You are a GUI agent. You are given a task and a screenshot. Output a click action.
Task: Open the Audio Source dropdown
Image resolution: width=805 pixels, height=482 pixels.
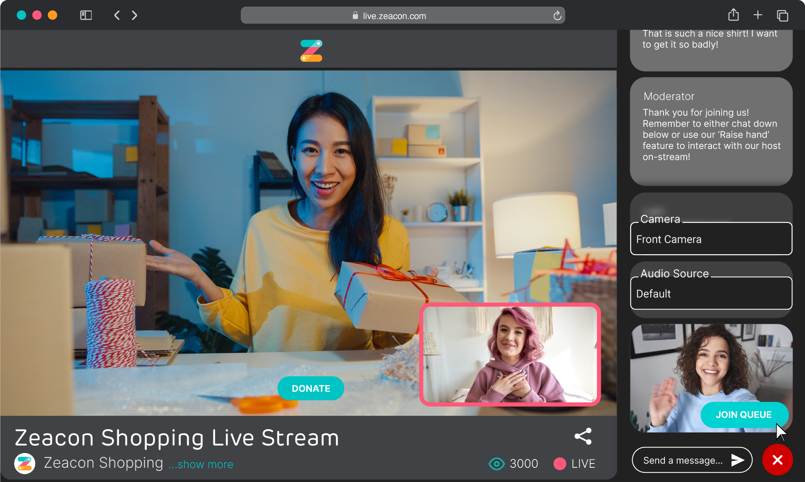click(710, 294)
